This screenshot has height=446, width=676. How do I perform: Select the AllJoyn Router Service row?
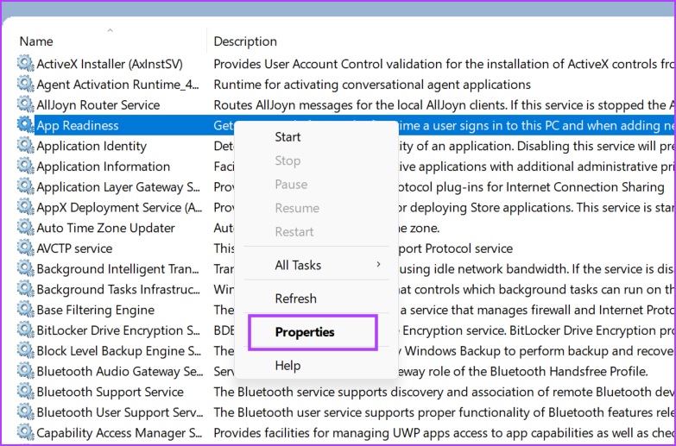98,104
